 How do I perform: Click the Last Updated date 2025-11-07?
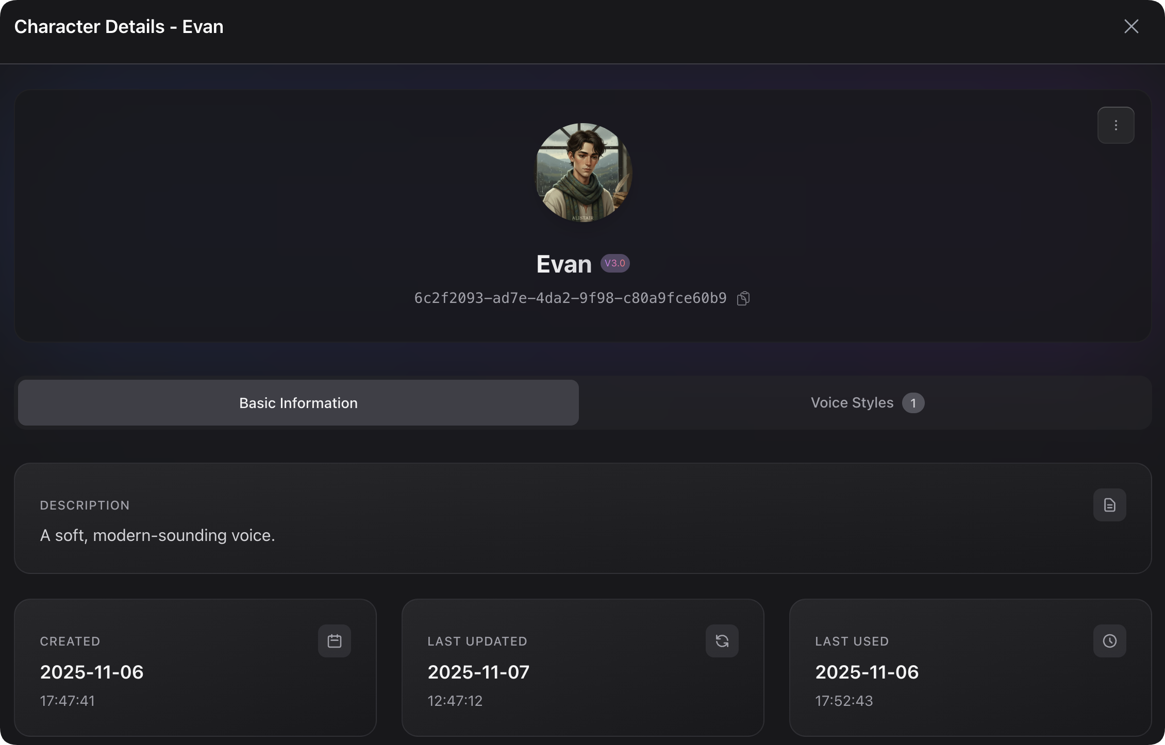coord(478,672)
